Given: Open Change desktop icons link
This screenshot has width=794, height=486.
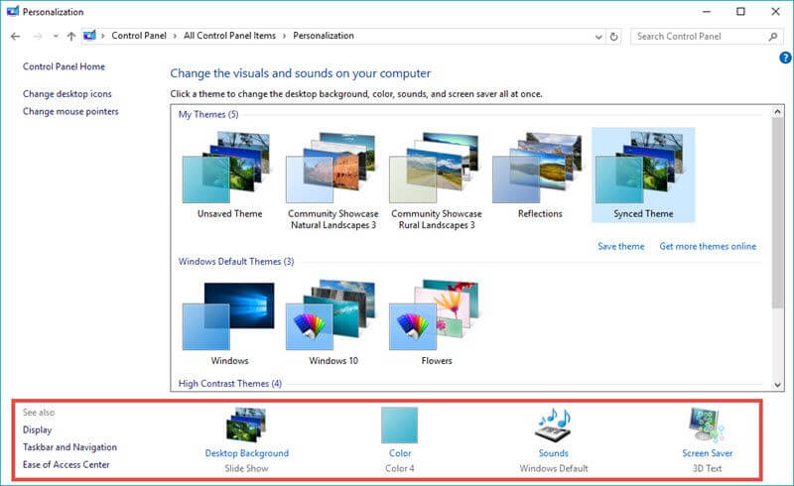Looking at the screenshot, I should click(66, 94).
